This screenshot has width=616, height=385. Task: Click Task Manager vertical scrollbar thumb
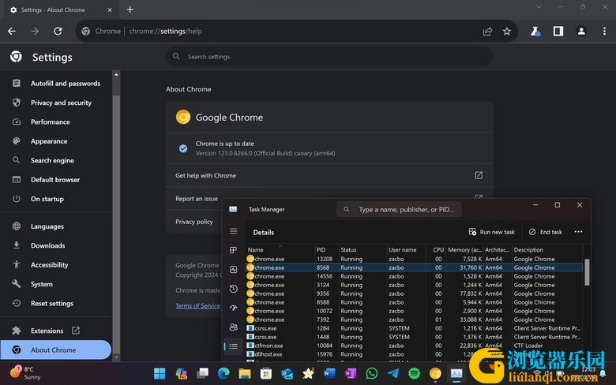pos(587,272)
